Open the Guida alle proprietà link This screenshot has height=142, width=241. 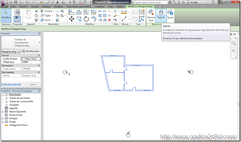11,84
